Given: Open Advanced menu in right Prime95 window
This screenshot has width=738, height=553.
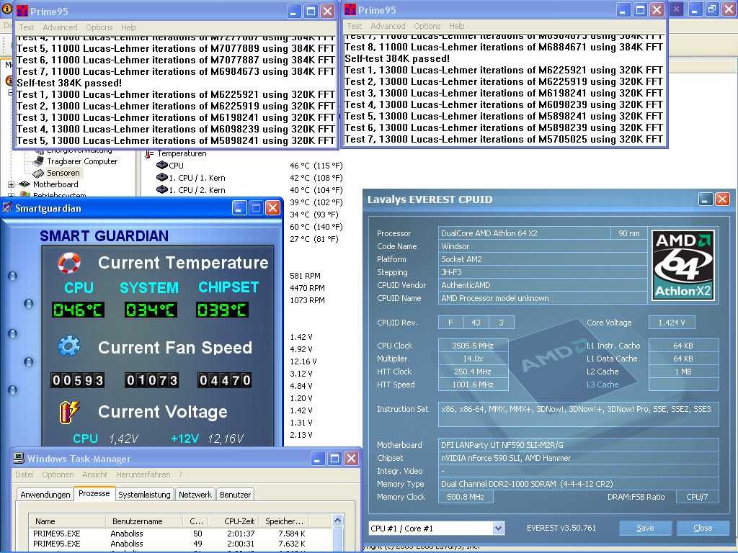Looking at the screenshot, I should (x=388, y=26).
